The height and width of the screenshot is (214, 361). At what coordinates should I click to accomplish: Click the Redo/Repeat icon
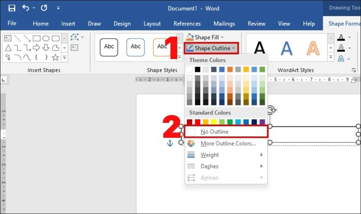[44, 8]
